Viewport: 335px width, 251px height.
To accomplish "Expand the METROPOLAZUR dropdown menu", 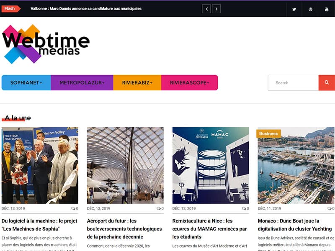I will (x=82, y=83).
